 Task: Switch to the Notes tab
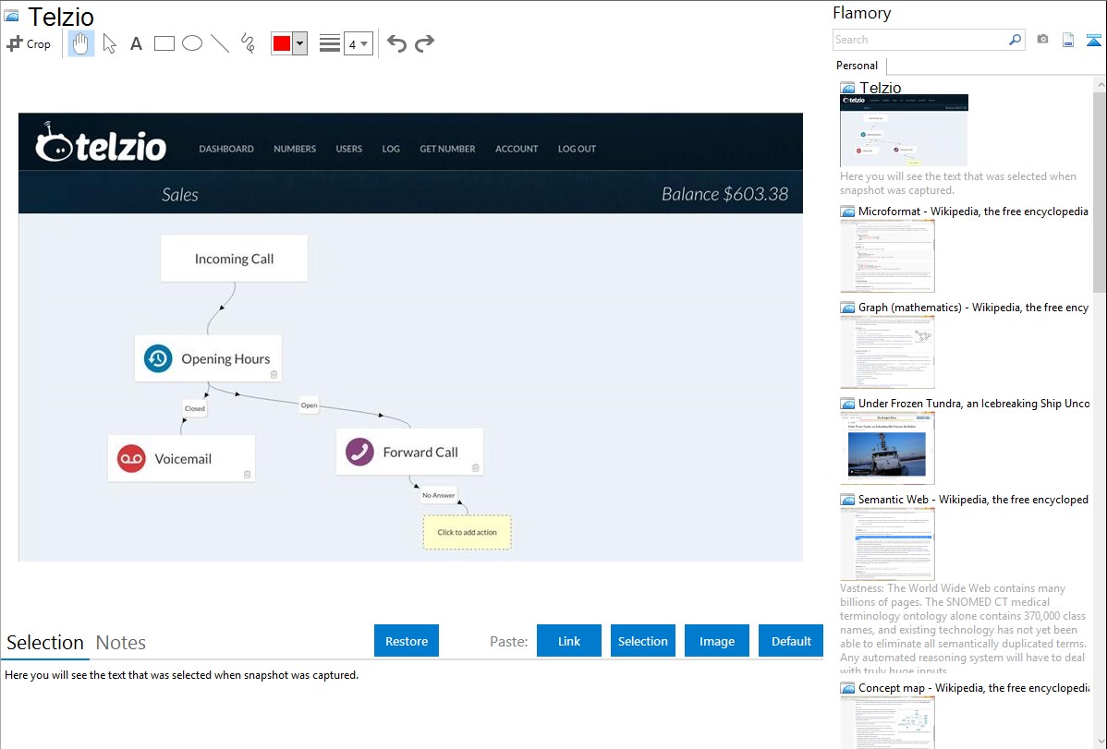[121, 643]
